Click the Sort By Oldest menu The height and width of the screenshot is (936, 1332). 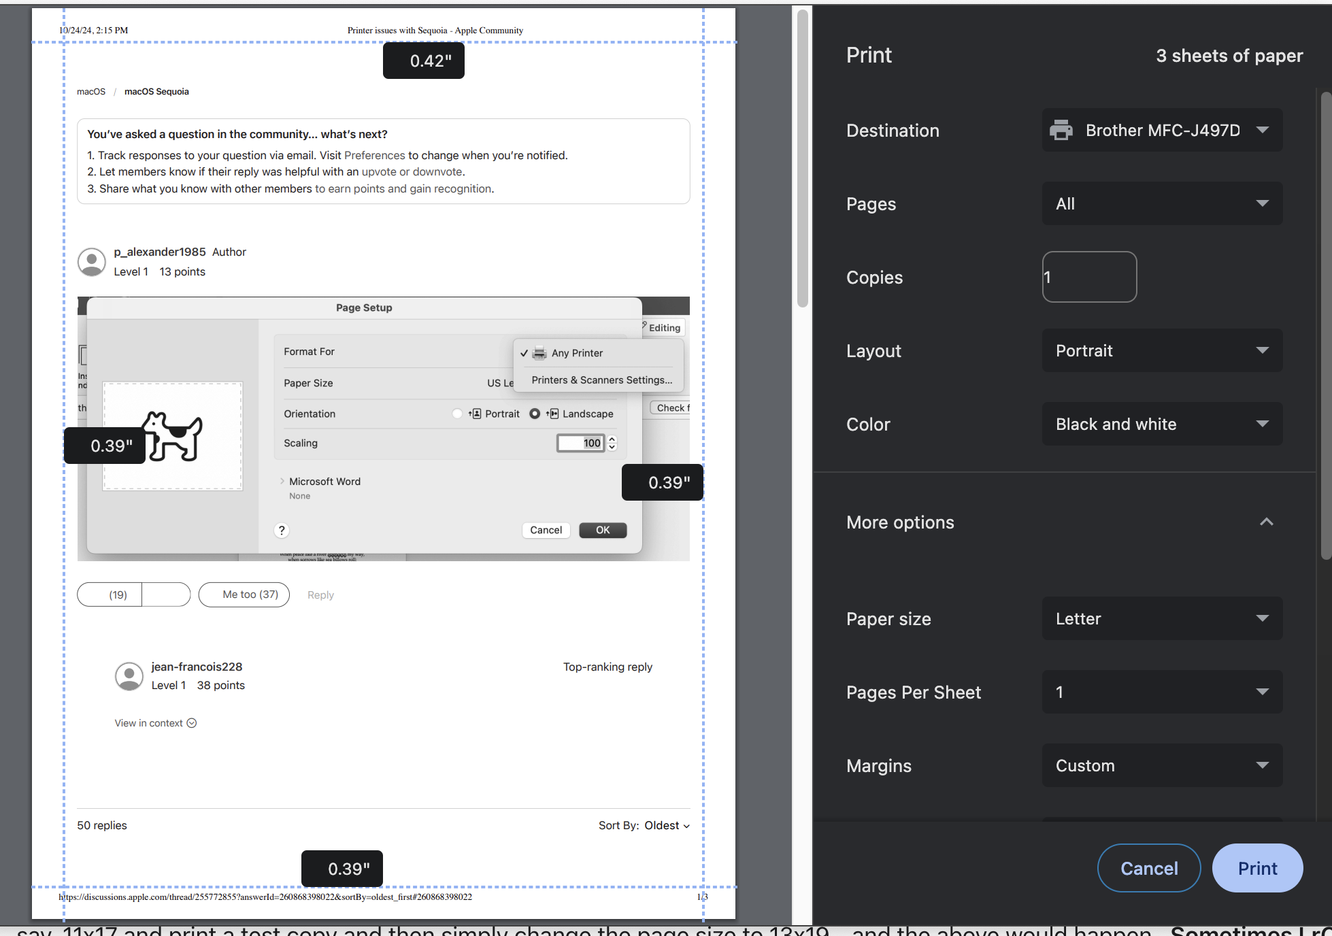[665, 825]
